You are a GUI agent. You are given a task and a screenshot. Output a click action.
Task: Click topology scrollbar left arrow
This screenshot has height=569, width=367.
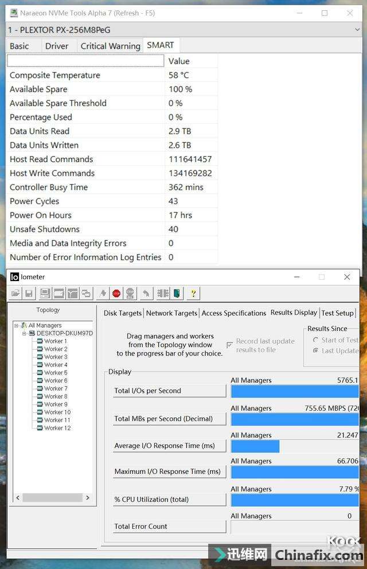[18, 497]
